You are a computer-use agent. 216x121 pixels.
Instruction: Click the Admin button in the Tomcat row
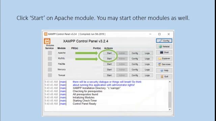pyautogui.click(x=122, y=75)
